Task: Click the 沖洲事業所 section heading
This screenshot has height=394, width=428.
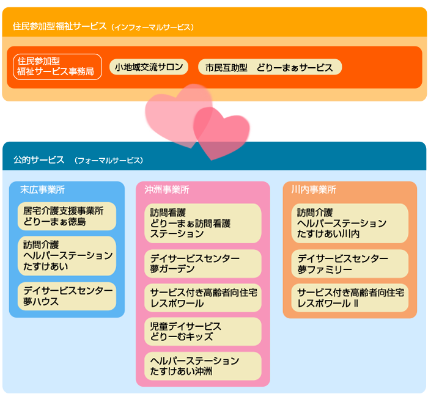Action: (x=167, y=190)
